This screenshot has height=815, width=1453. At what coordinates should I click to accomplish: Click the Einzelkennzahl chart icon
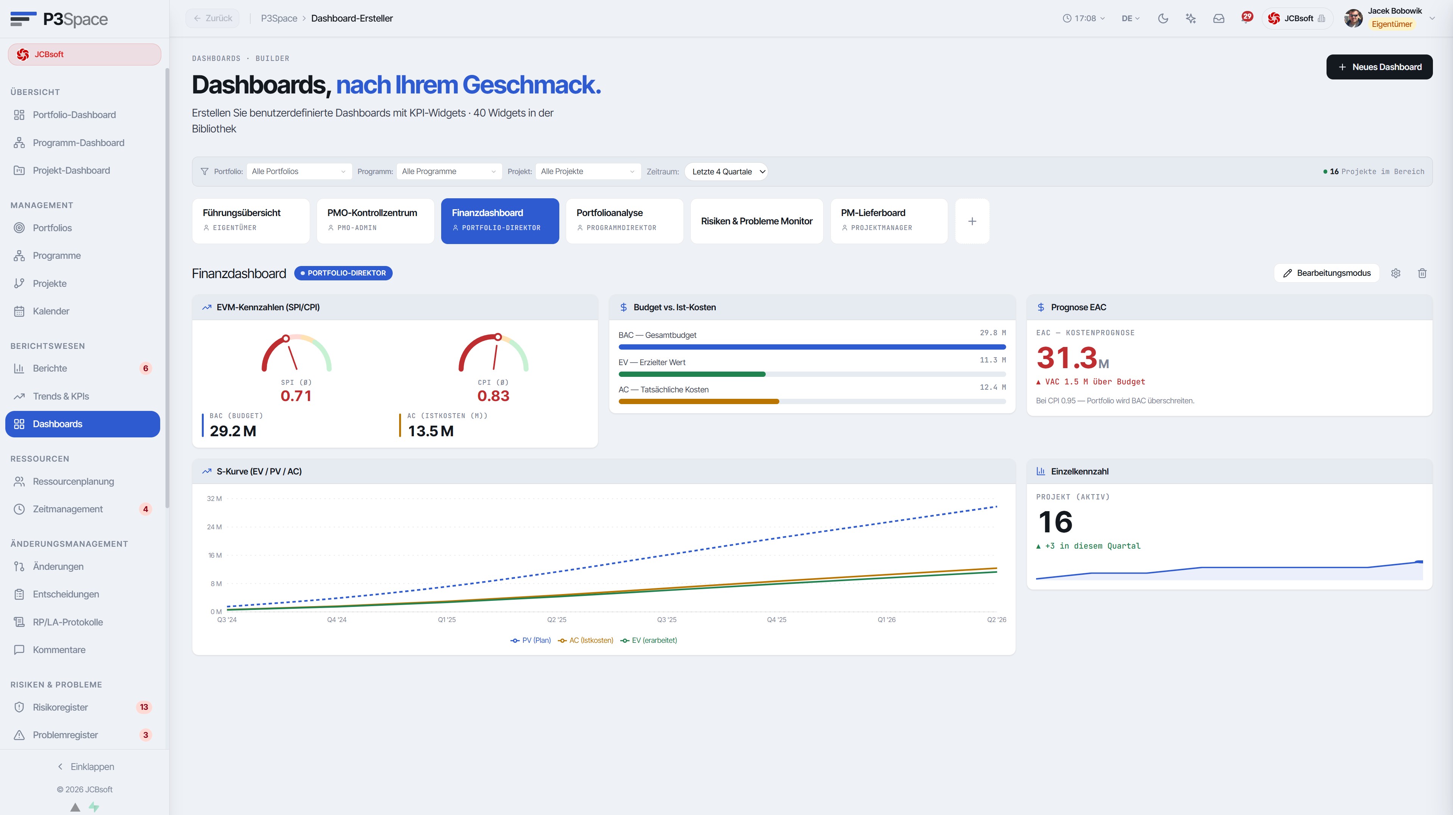point(1041,472)
